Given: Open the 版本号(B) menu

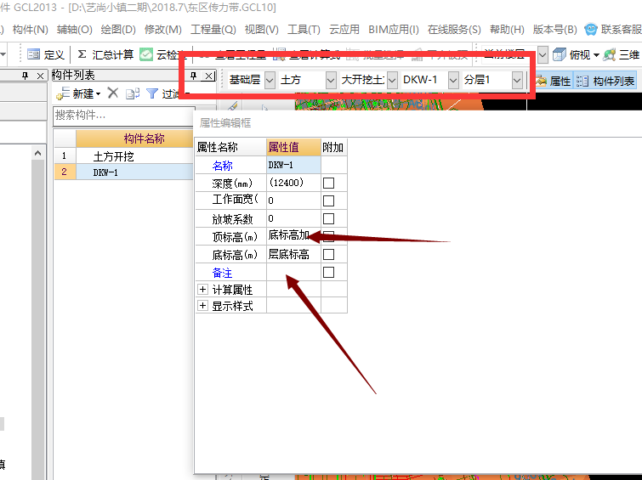Looking at the screenshot, I should (554, 30).
